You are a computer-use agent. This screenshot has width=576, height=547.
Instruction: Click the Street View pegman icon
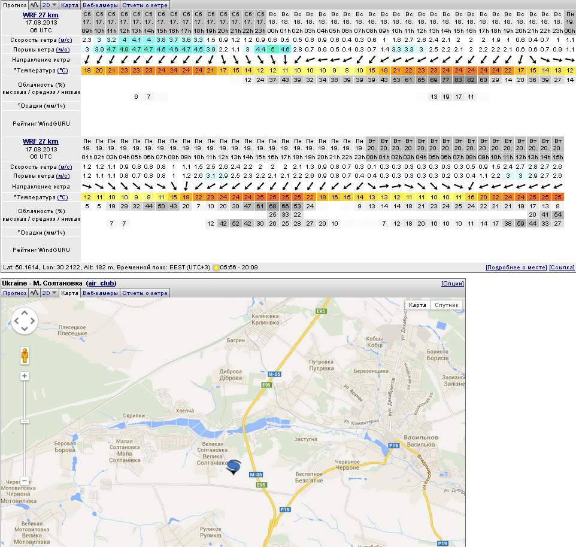pos(25,354)
